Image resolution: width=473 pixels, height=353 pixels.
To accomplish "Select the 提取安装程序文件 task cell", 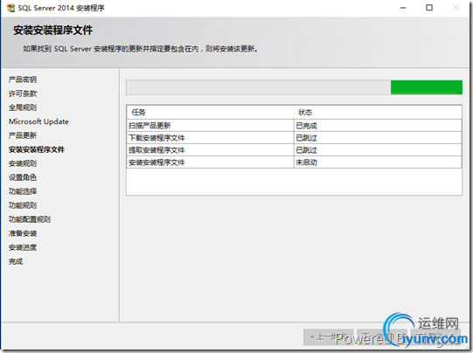I will (210, 150).
